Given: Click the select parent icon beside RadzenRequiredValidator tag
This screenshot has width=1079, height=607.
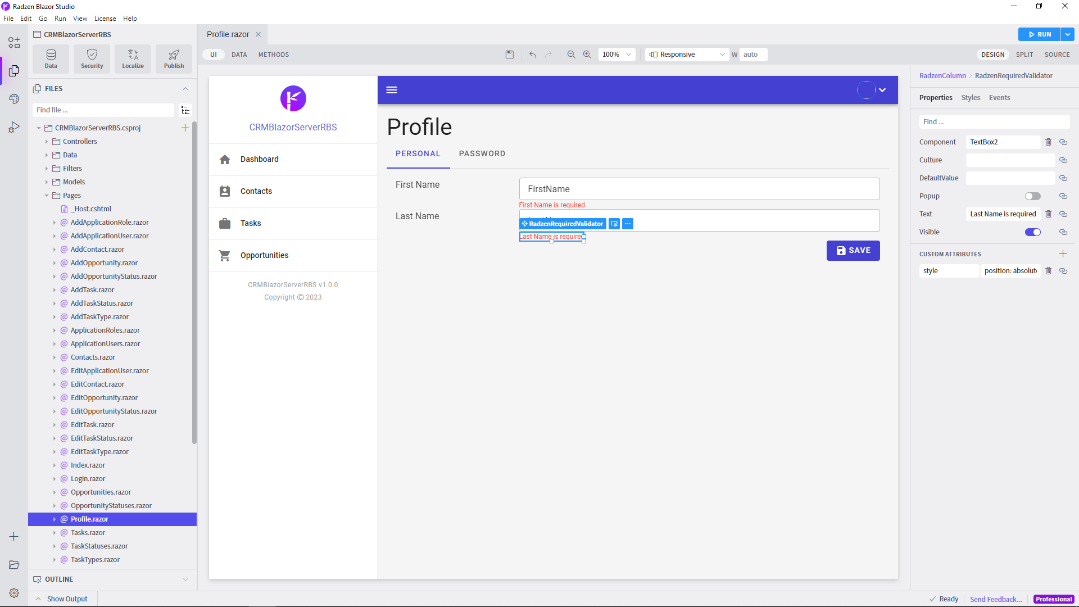Looking at the screenshot, I should (x=614, y=224).
